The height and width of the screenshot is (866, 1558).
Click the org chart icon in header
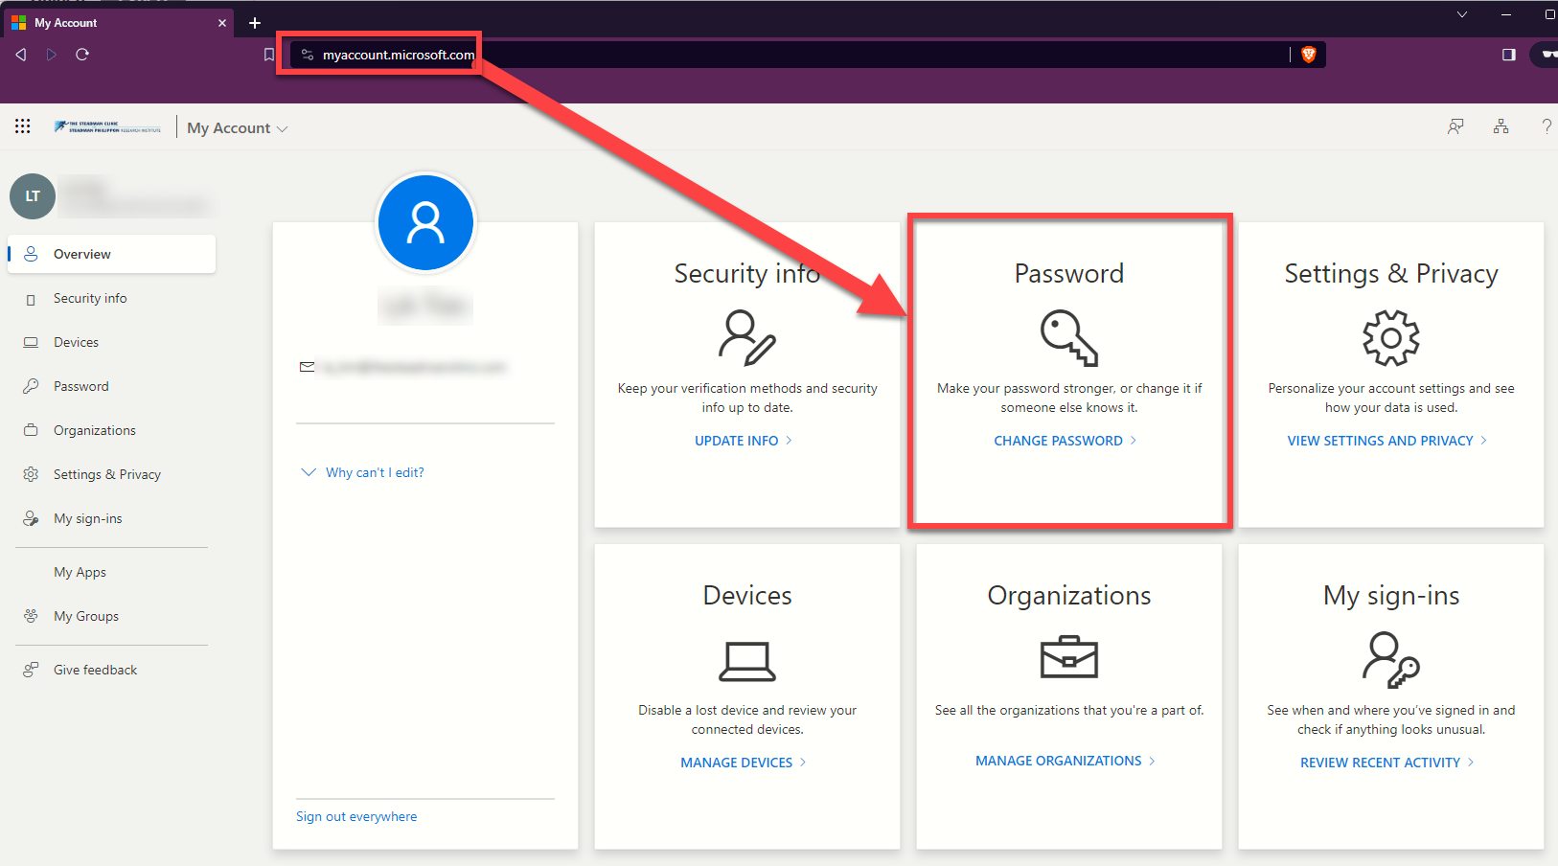pyautogui.click(x=1501, y=126)
